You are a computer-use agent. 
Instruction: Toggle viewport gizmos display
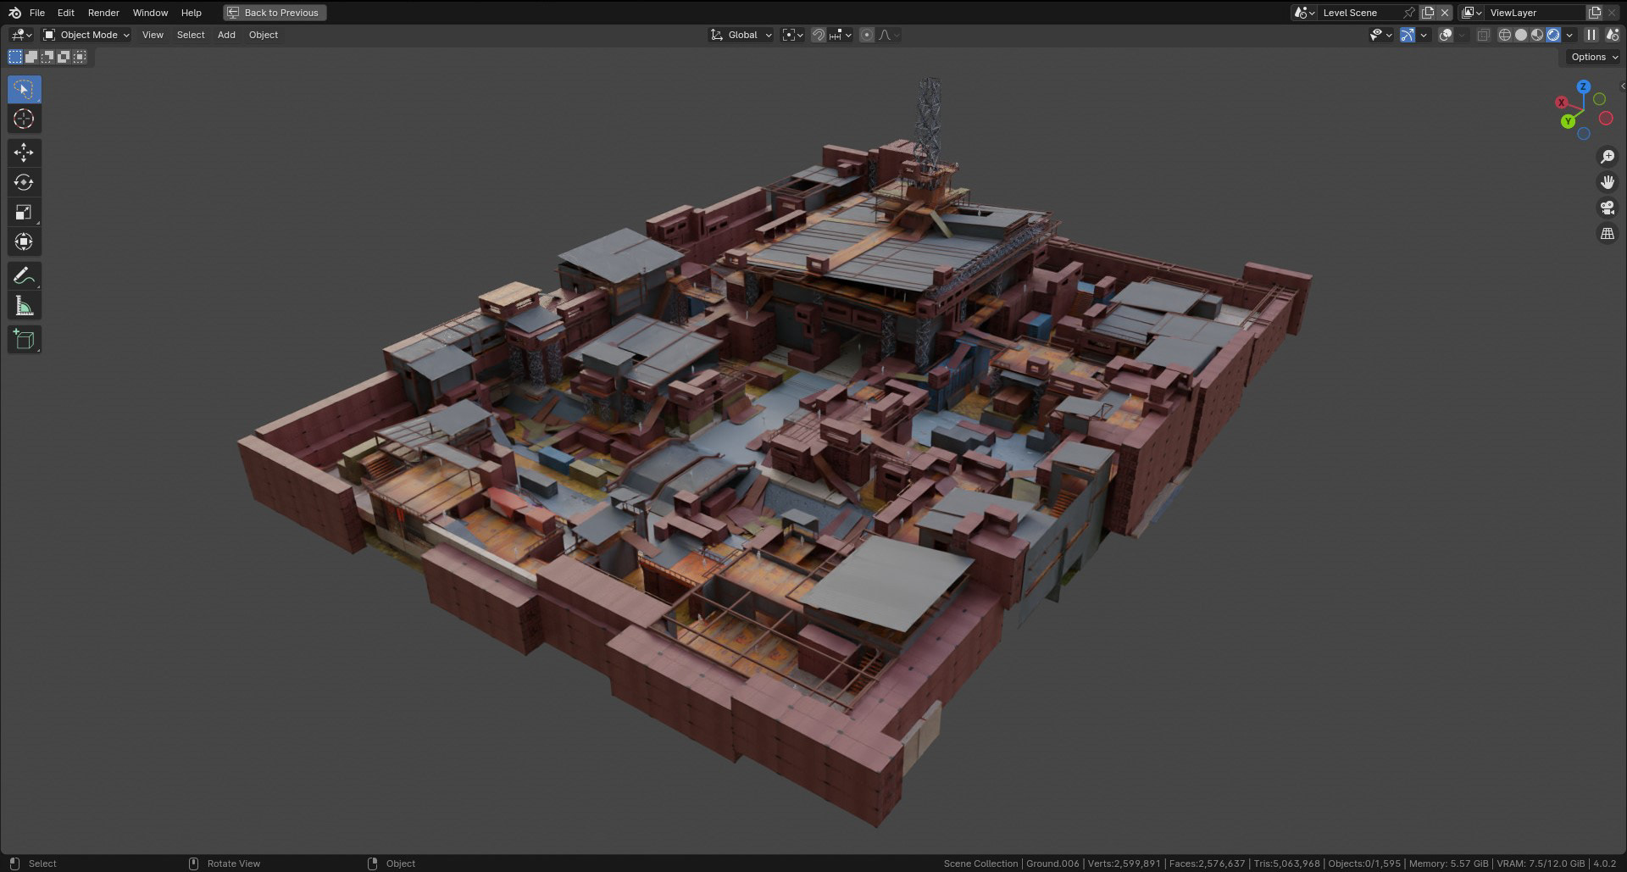(1407, 35)
